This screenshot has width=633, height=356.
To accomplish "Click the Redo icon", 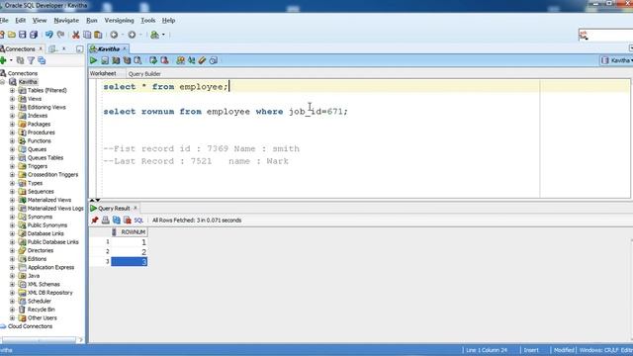I will point(61,35).
